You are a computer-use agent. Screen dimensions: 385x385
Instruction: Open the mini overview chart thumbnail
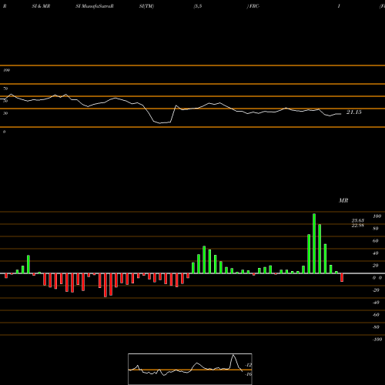click(190, 369)
